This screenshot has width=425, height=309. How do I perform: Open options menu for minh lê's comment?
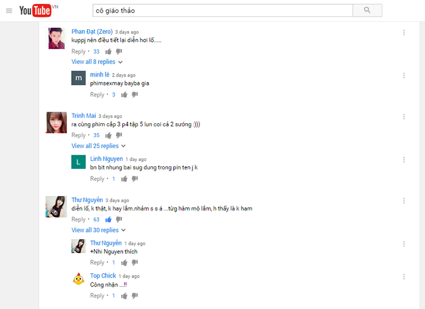(404, 76)
